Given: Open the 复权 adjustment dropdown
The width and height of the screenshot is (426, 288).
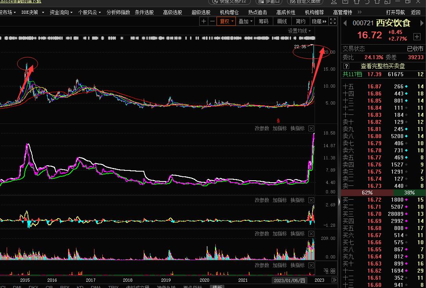Looking at the screenshot, I should click(226, 21).
